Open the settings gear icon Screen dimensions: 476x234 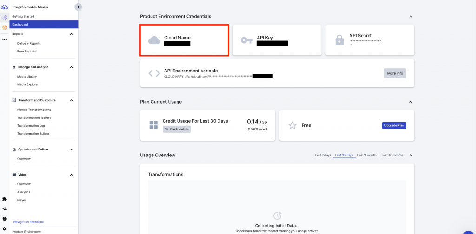click(4, 228)
